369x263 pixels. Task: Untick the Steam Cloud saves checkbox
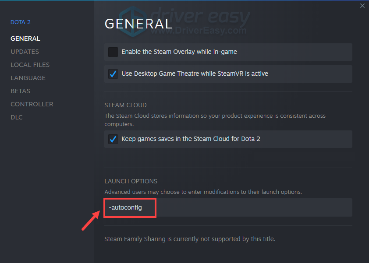pyautogui.click(x=113, y=139)
